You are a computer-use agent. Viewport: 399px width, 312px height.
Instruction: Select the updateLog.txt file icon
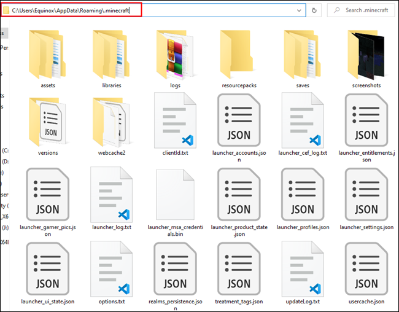303,269
